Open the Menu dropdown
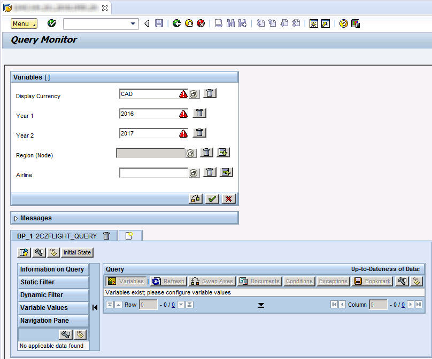432x359 pixels. [x=22, y=23]
